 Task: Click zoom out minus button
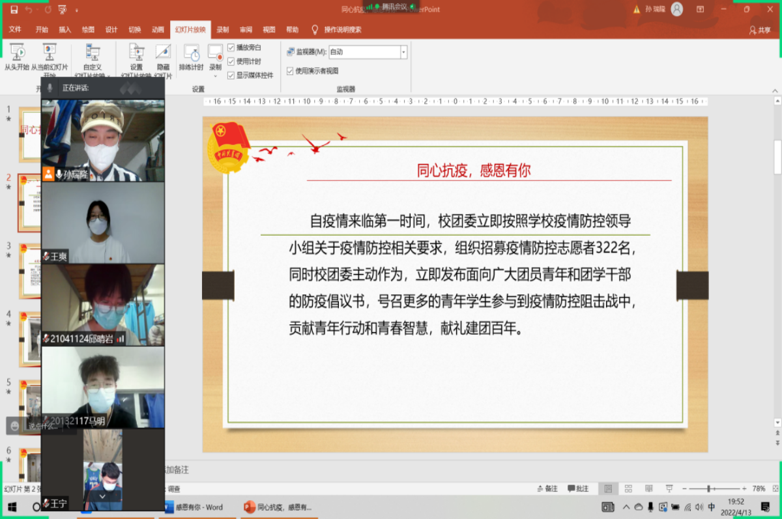tap(684, 488)
